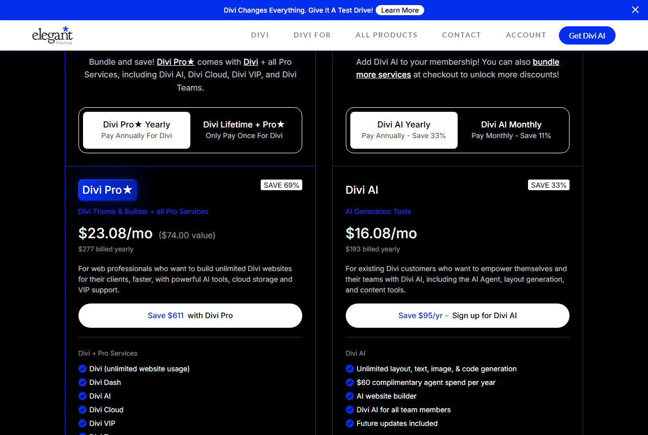
Task: Click the Divi Dash list item text
Action: [105, 382]
